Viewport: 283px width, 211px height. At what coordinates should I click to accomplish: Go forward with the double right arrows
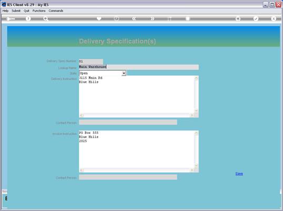(x=153, y=18)
